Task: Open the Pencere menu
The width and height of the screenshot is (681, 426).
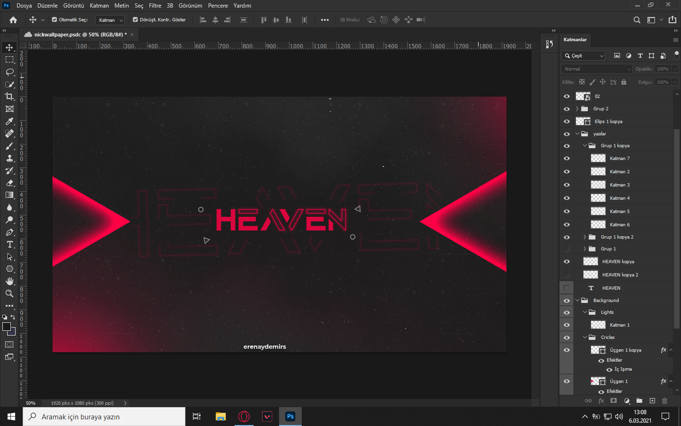Action: click(x=218, y=6)
